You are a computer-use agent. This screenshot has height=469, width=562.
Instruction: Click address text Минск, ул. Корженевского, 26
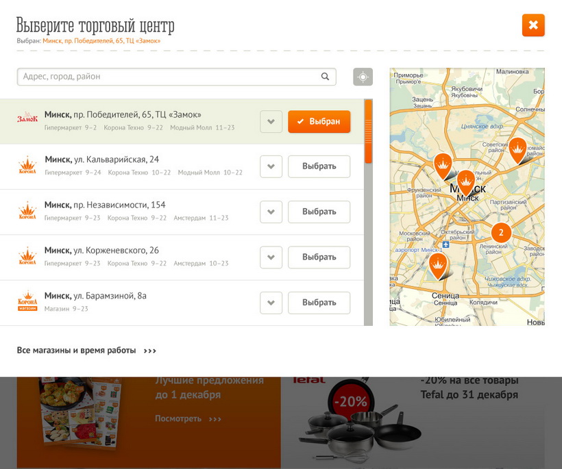point(101,251)
